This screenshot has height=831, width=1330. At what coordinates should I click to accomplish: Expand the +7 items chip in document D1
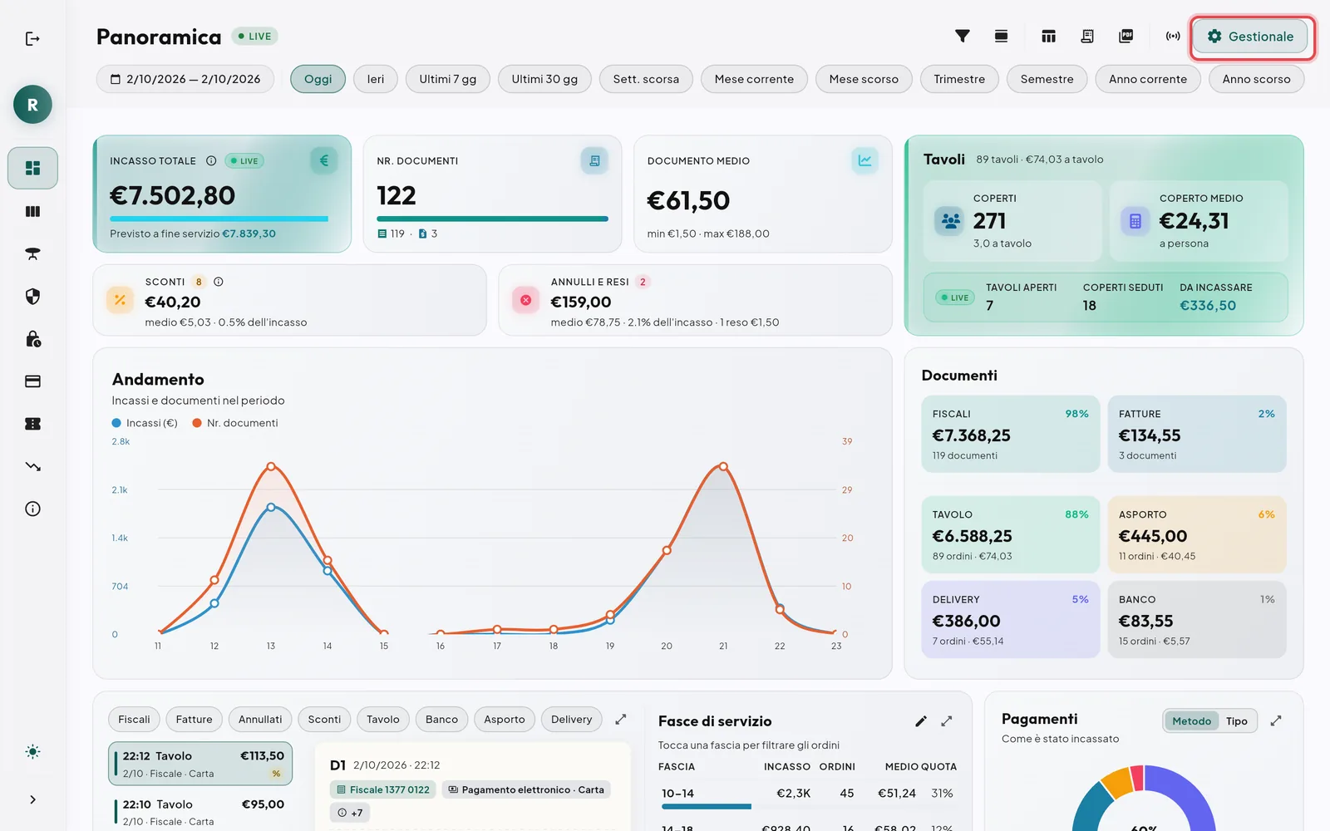pyautogui.click(x=350, y=812)
